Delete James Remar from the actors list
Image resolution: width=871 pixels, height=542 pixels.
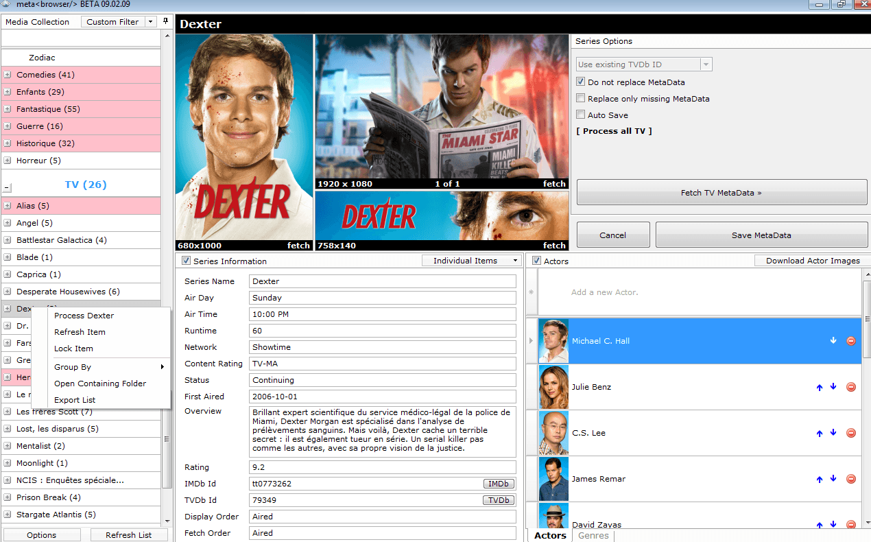pyautogui.click(x=851, y=479)
